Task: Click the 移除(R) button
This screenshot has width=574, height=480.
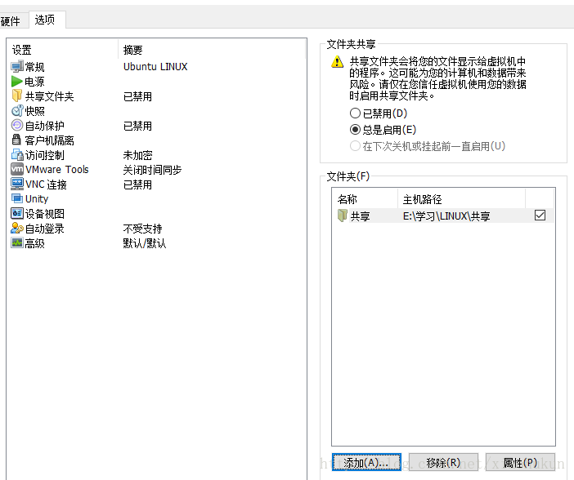Action: [443, 463]
